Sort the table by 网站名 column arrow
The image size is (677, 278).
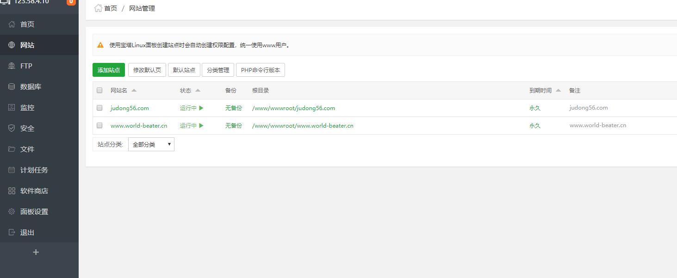tap(134, 90)
